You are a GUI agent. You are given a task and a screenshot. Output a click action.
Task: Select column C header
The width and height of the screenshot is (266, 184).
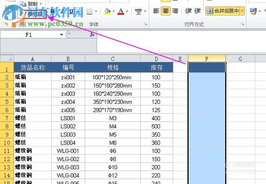113,59
